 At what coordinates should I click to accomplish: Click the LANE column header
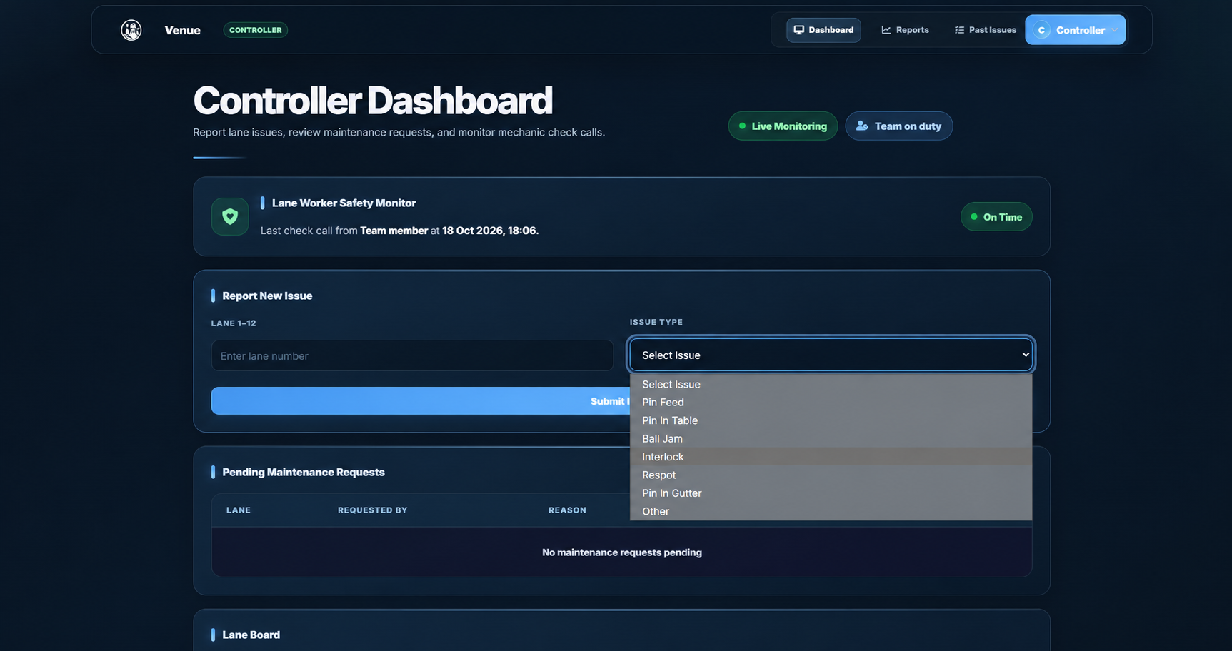coord(239,510)
